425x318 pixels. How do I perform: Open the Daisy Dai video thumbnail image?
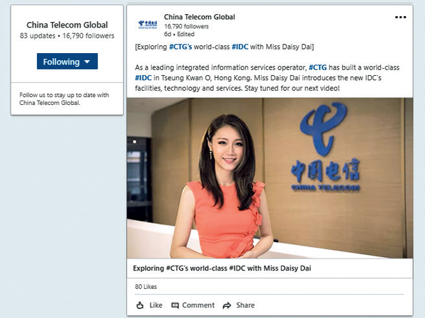(x=270, y=178)
